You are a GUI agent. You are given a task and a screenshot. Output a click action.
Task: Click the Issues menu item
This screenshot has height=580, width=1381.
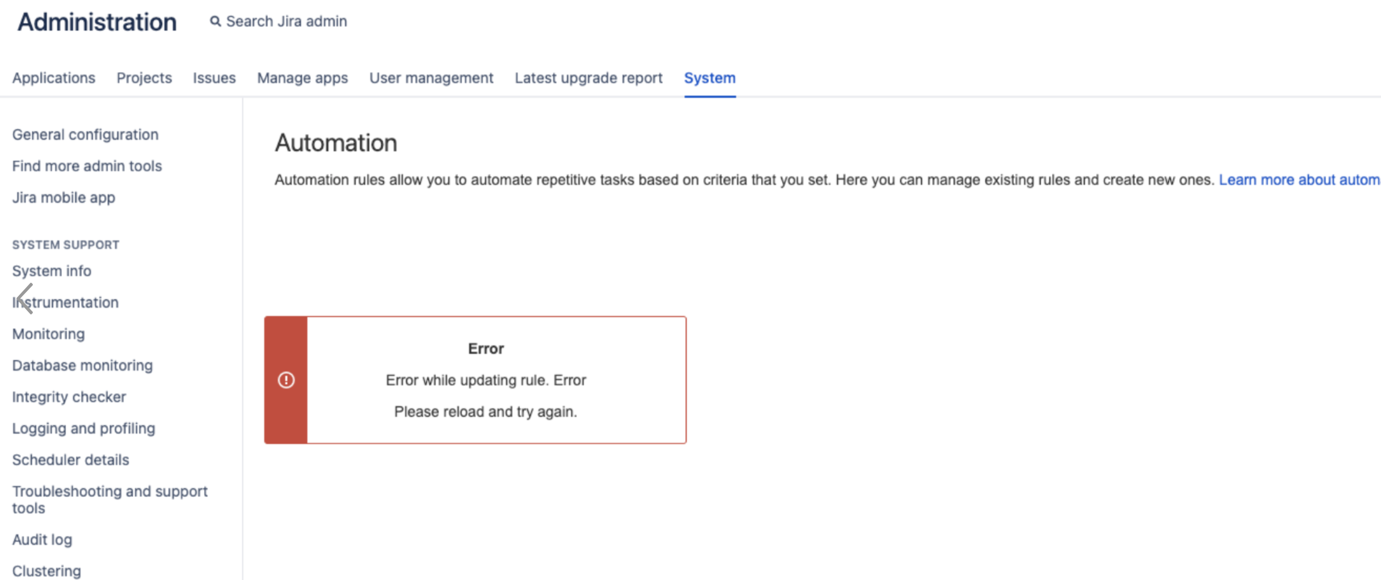214,78
